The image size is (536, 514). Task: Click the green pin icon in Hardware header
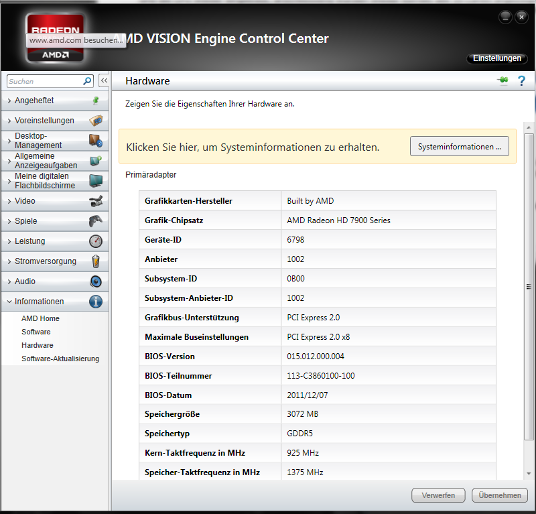point(503,80)
